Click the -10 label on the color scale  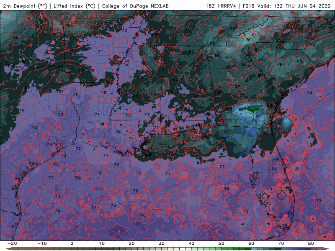(42, 243)
